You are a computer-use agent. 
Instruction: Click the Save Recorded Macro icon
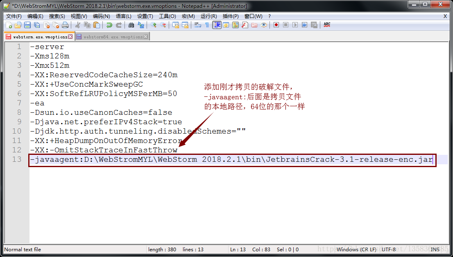click(x=314, y=25)
